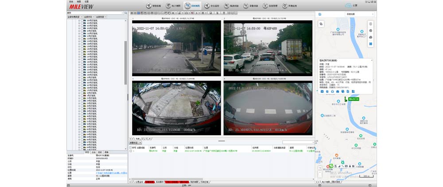
Task: Open the 系统 menu in the menu bar
Action: point(71,2)
